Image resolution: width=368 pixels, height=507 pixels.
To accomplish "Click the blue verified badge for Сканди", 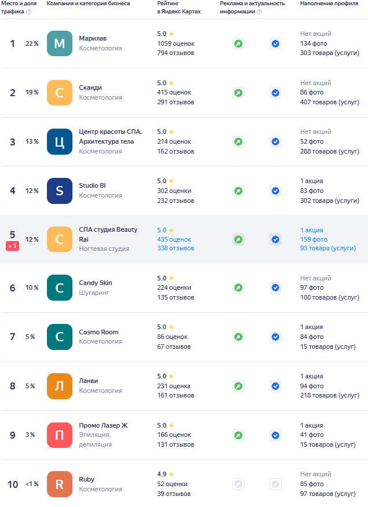I will [x=275, y=93].
